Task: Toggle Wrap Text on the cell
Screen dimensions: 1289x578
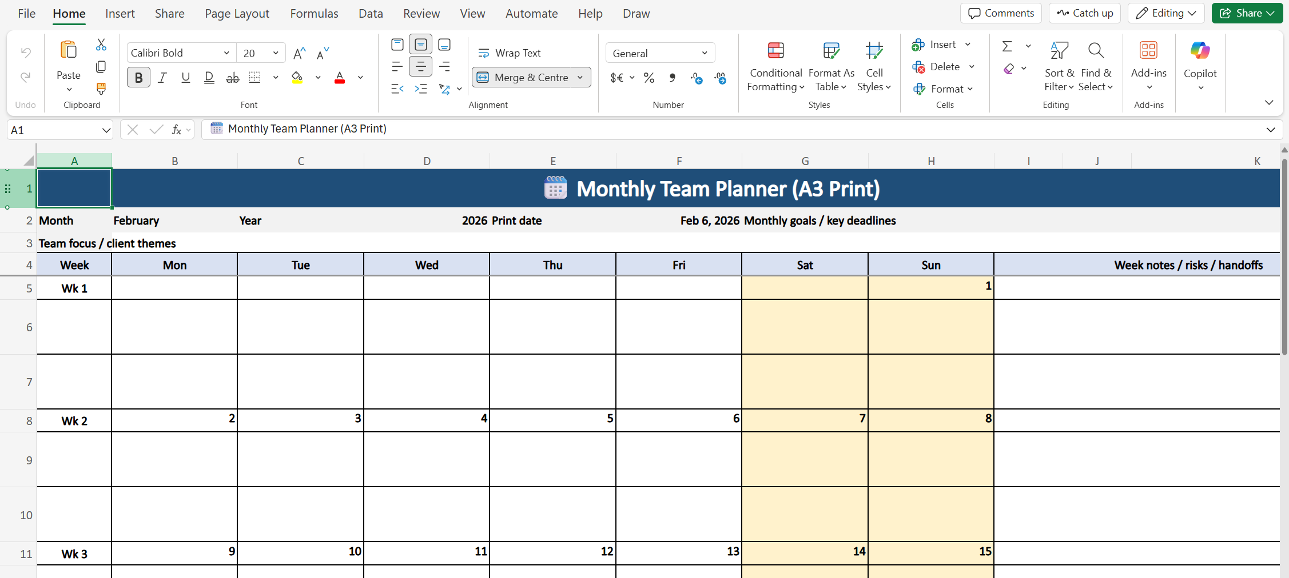Action: pos(510,53)
